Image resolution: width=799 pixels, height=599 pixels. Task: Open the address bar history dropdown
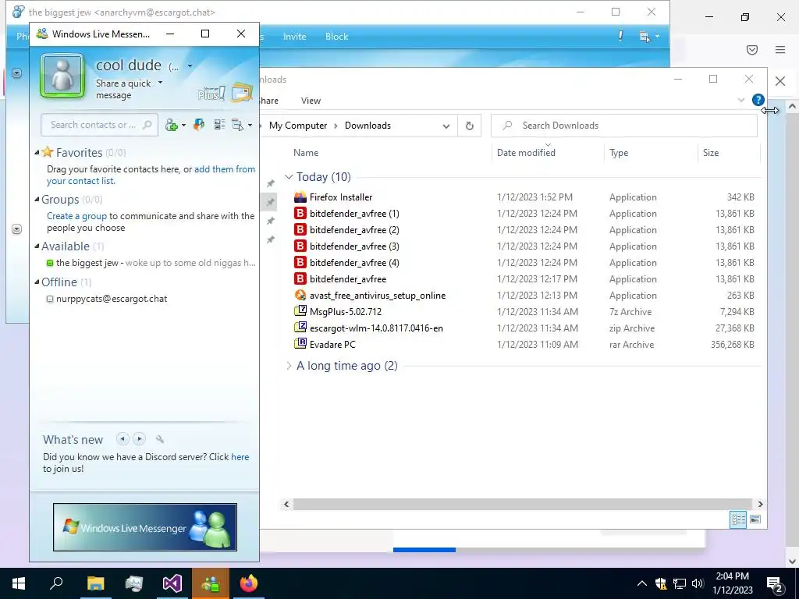(446, 126)
